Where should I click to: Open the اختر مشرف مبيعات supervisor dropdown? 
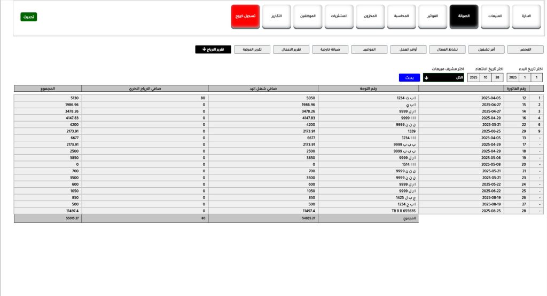[443, 78]
